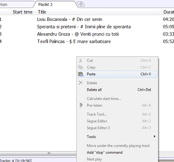This screenshot has width=174, height=162.
Task: Click the copy pages icon
Action: 81,67
